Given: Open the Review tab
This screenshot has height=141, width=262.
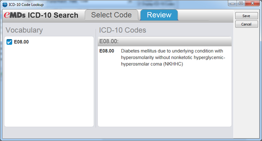Looking at the screenshot, I should point(159,15).
